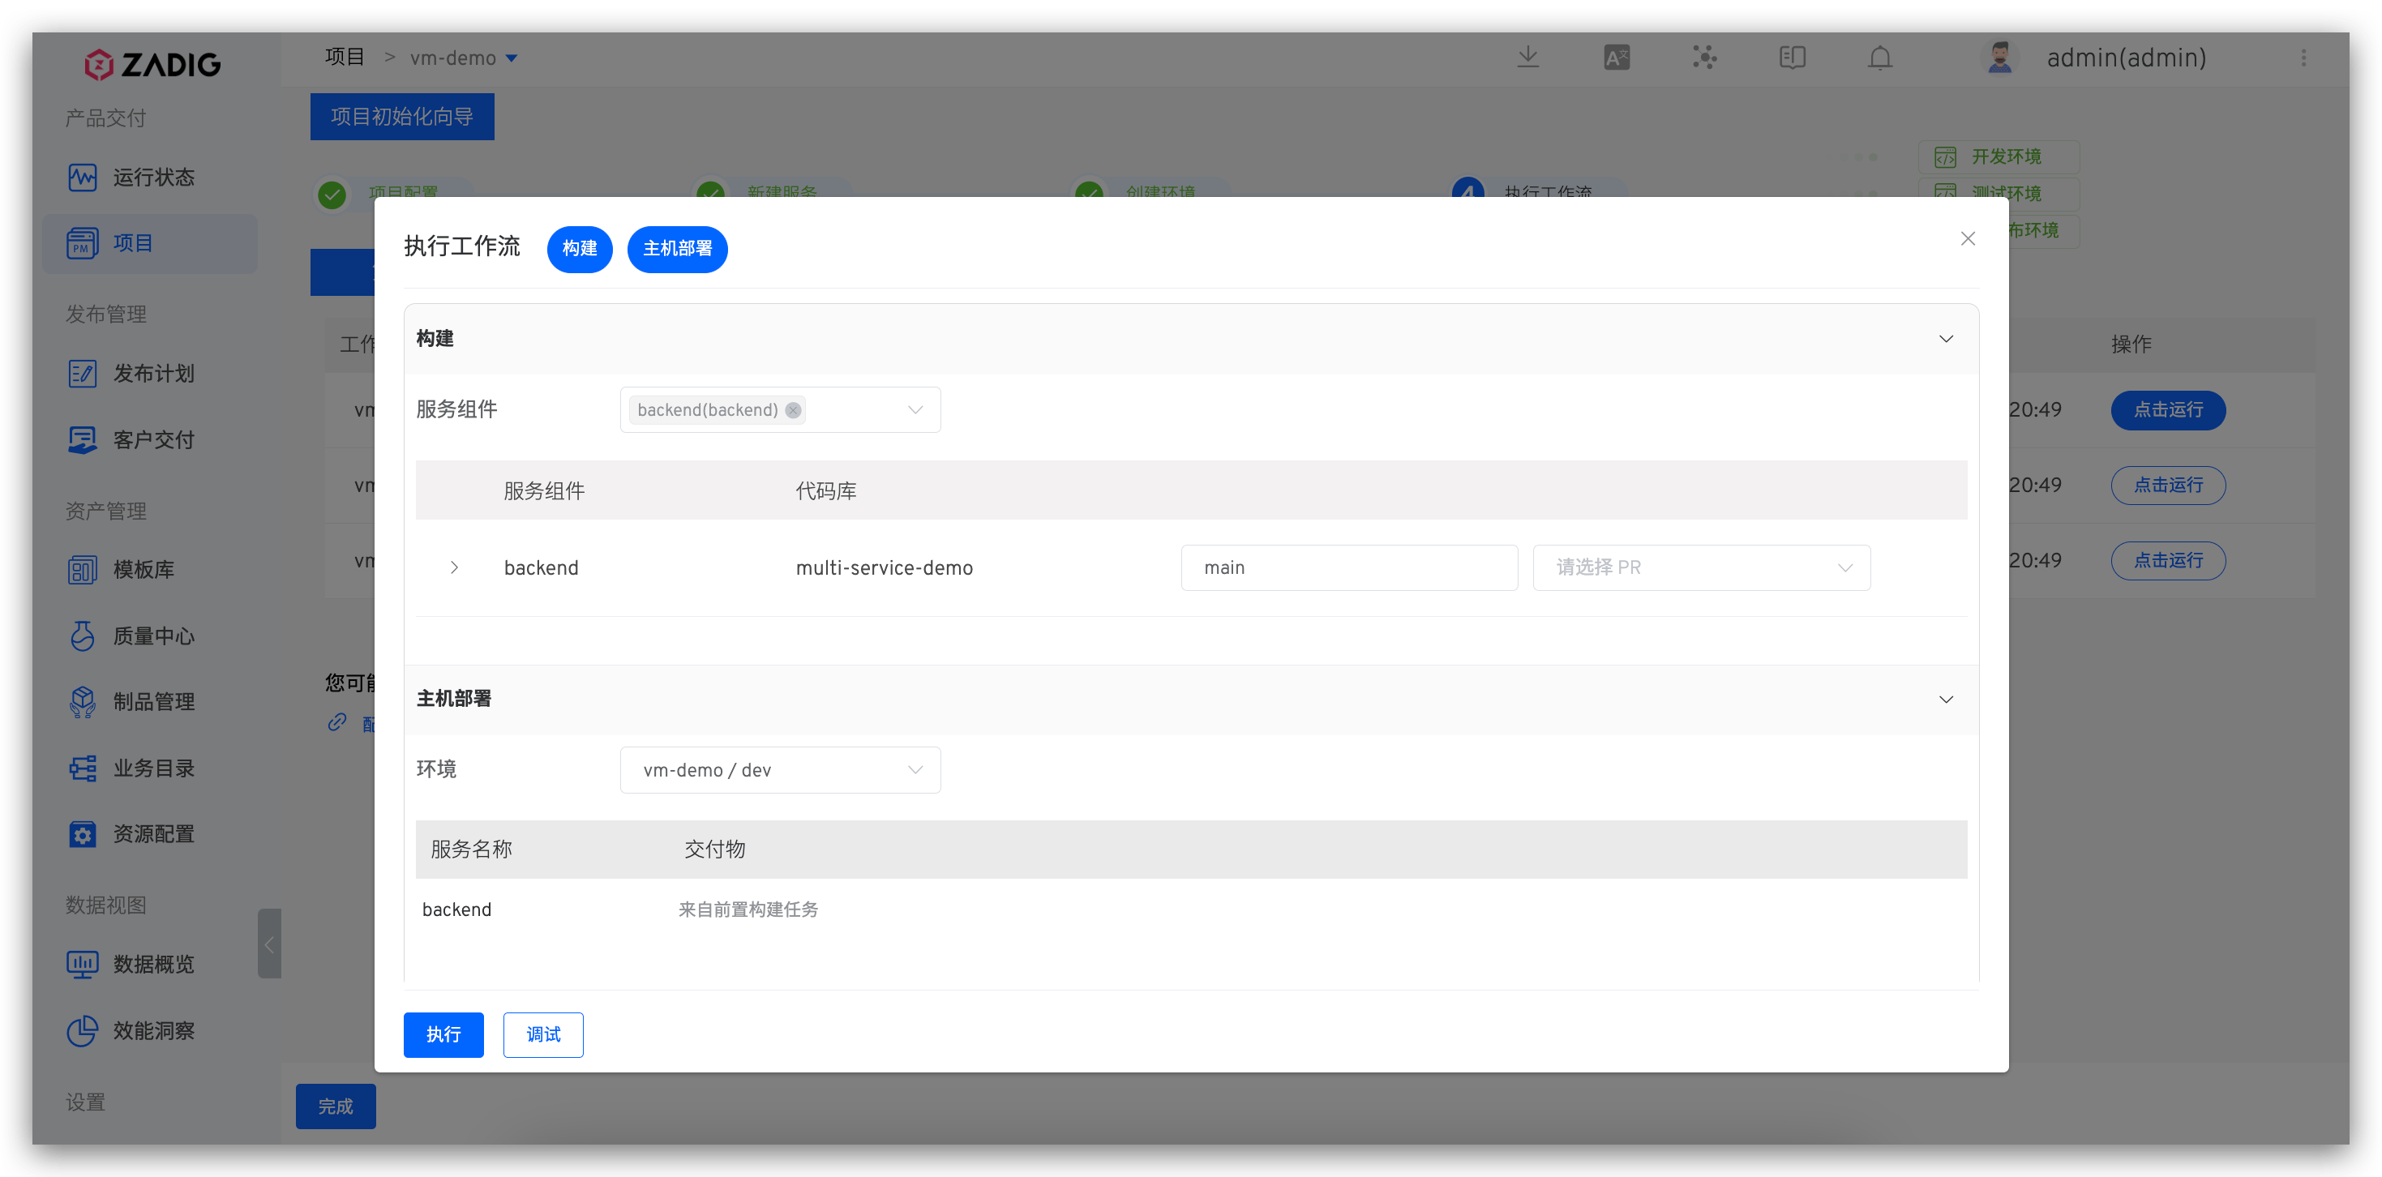Image resolution: width=2382 pixels, height=1177 pixels.
Task: Select the 主机部署 stage pill
Action: (677, 249)
